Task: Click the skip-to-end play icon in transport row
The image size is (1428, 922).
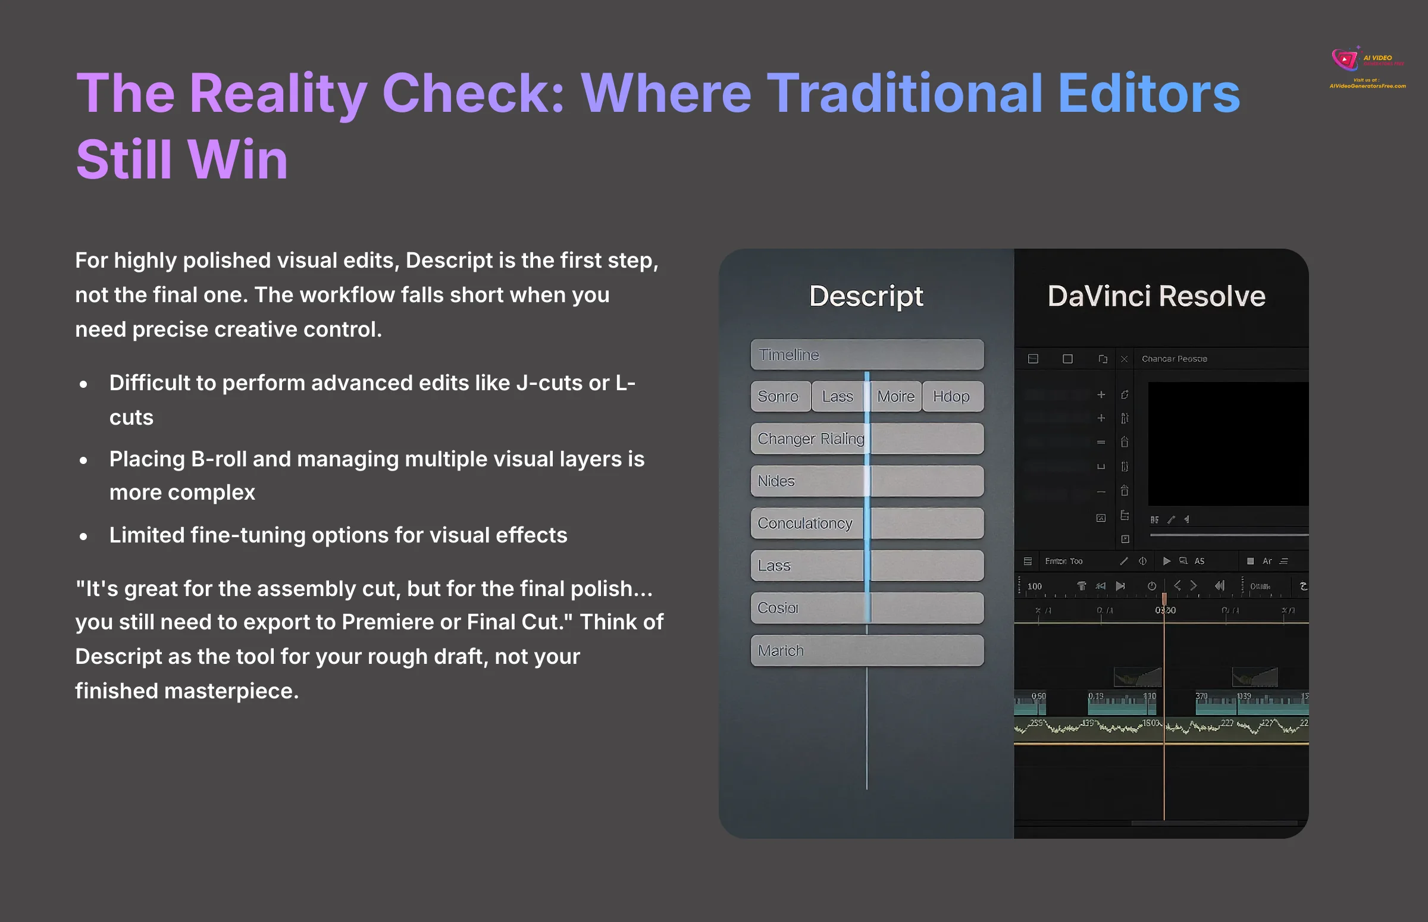Action: (1120, 586)
